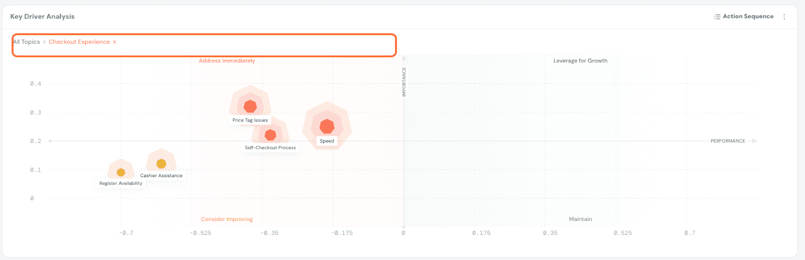Click the Price Tag Issues text label
This screenshot has width=805, height=260.
pos(250,120)
